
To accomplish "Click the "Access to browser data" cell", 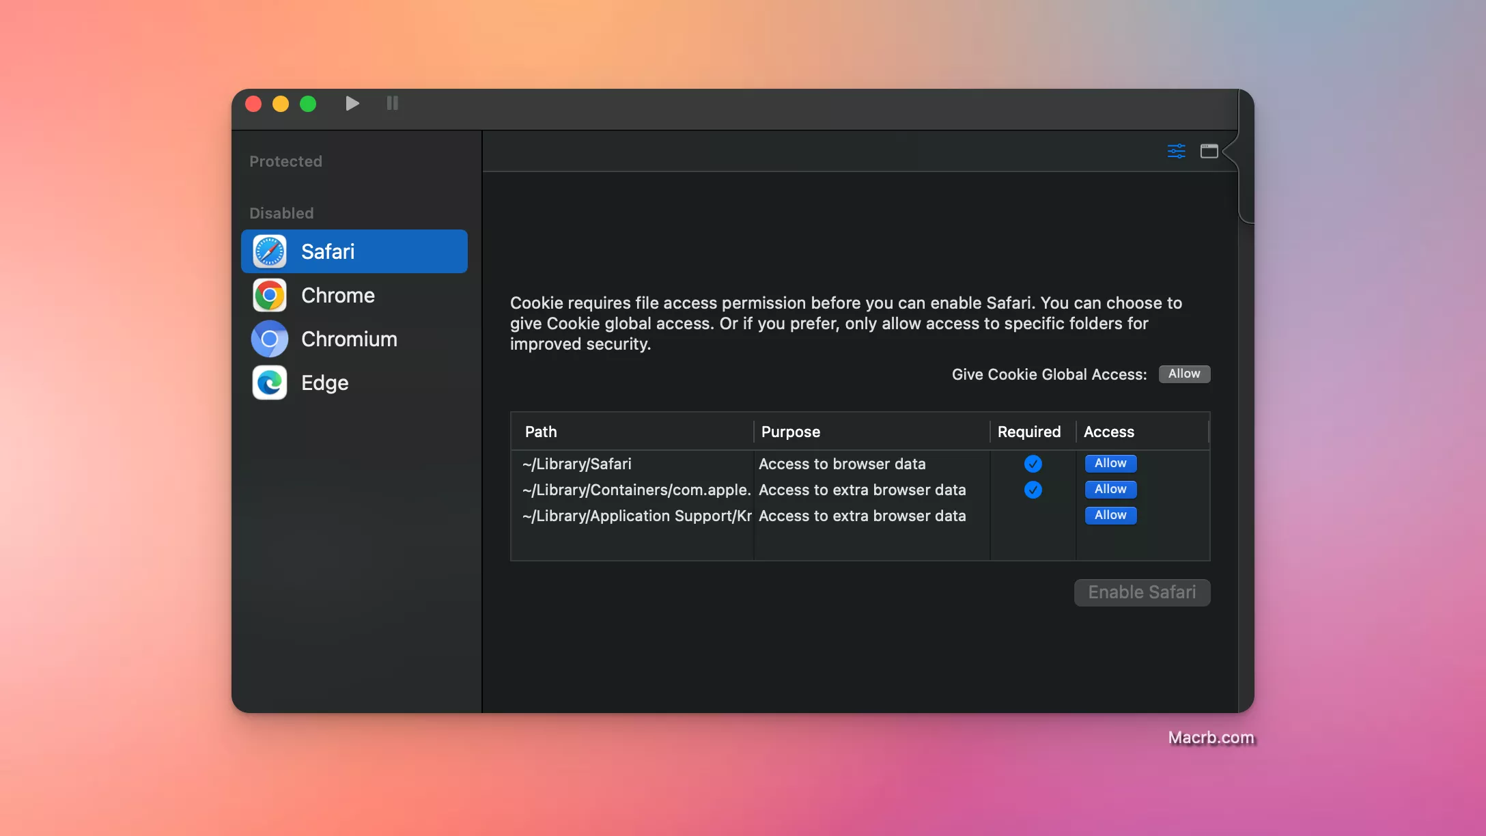I will [x=842, y=464].
